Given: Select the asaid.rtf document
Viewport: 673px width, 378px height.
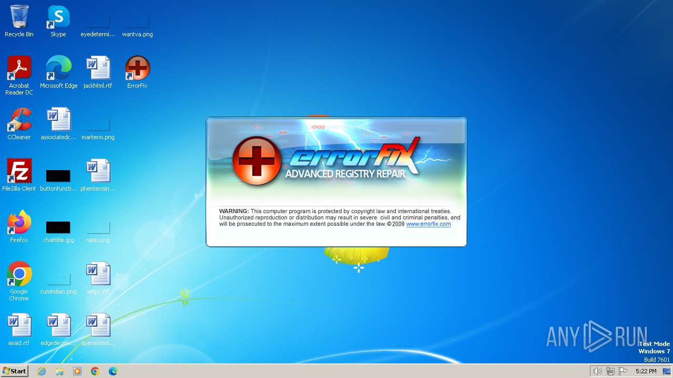Looking at the screenshot, I should (19, 330).
